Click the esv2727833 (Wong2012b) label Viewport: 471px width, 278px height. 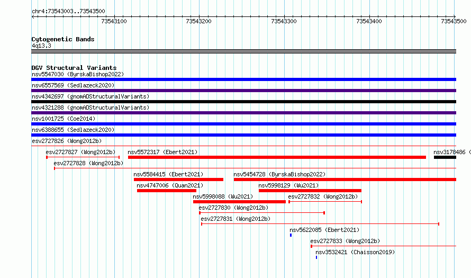pos(345,241)
